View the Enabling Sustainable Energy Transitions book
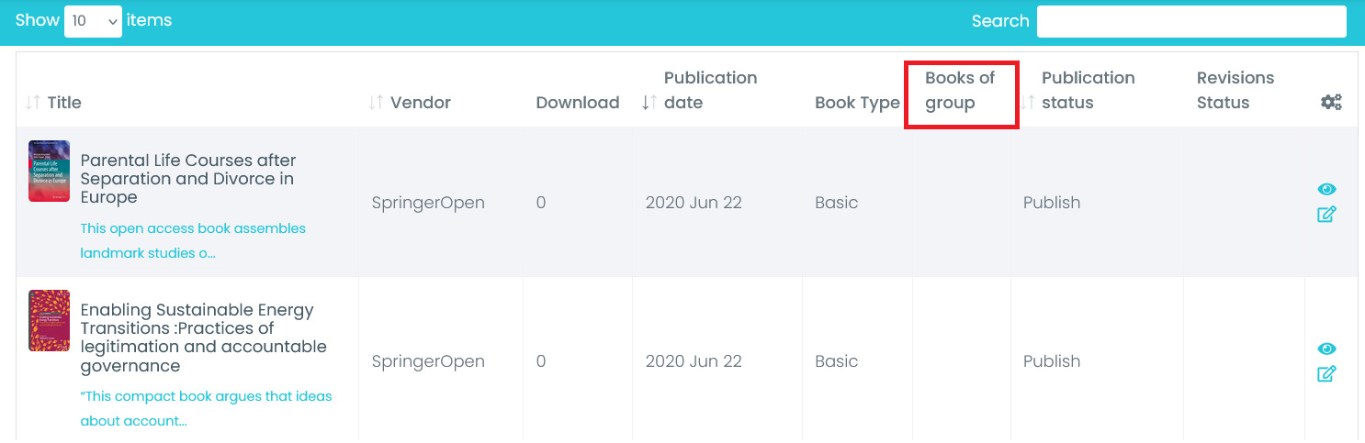Viewport: 1365px width, 443px height. pos(1326,349)
